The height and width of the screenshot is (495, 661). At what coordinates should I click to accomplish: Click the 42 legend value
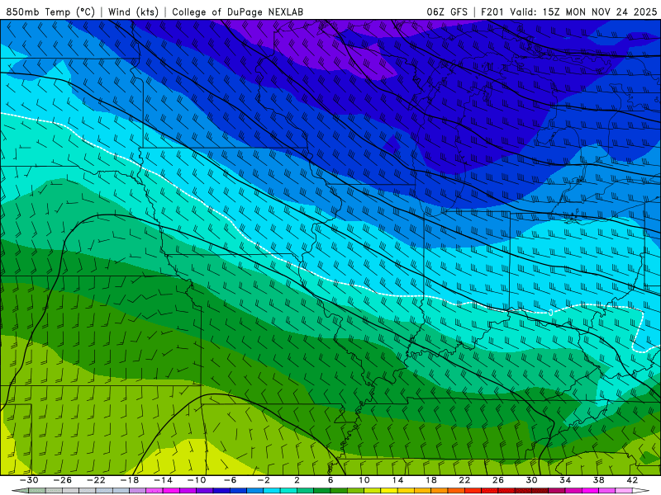(x=632, y=480)
